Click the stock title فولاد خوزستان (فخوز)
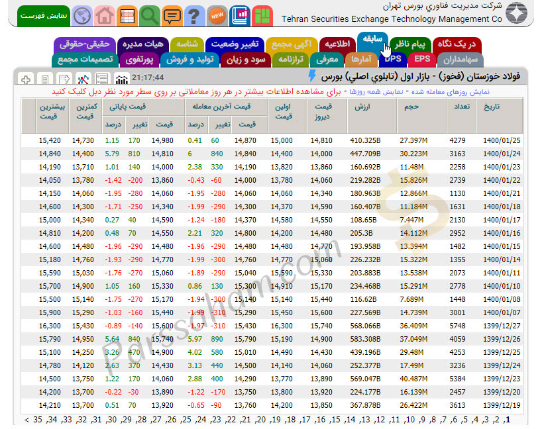Viewport: 542px width, 429px height. coord(480,76)
